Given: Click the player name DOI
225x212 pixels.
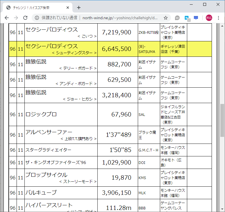Looking at the screenshot, I should (142, 163).
